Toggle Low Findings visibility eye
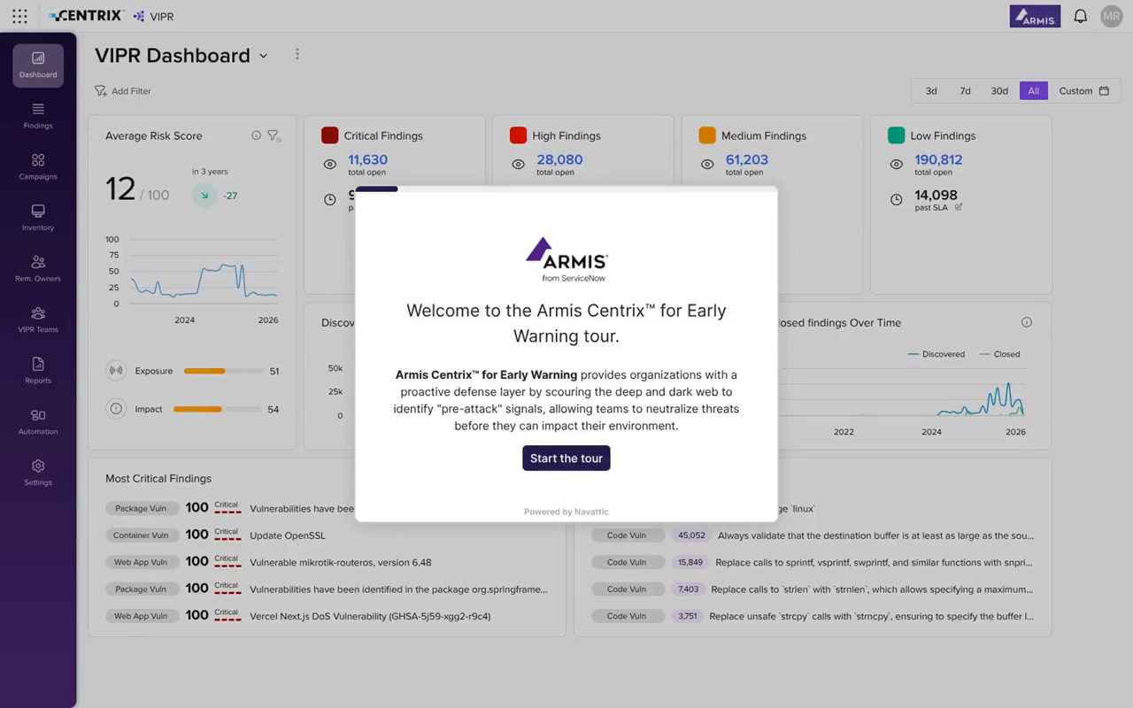Image resolution: width=1133 pixels, height=708 pixels. click(896, 165)
